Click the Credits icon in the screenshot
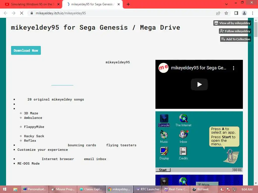Viewport: 258px width, 193px height. click(x=183, y=153)
